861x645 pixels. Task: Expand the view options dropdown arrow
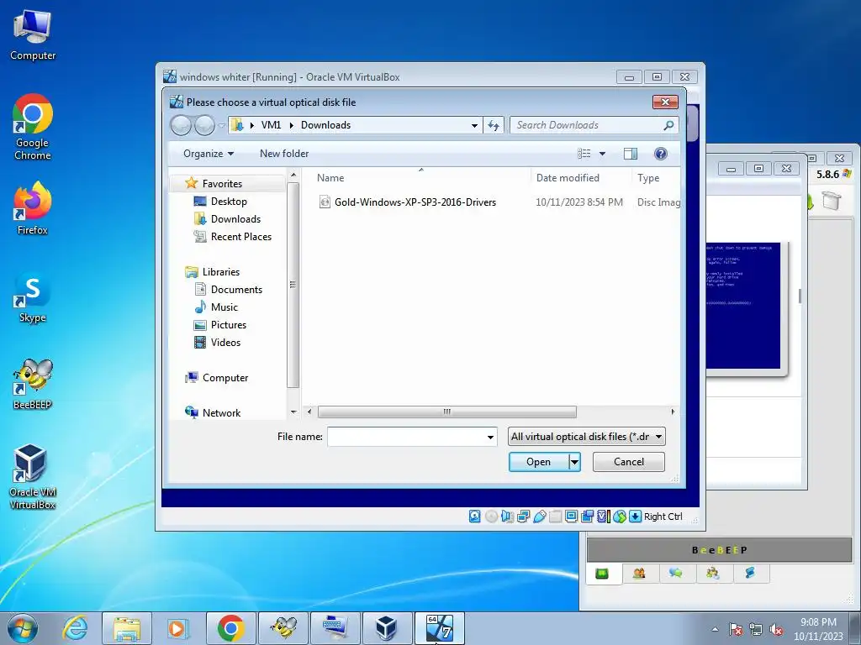[x=602, y=154]
